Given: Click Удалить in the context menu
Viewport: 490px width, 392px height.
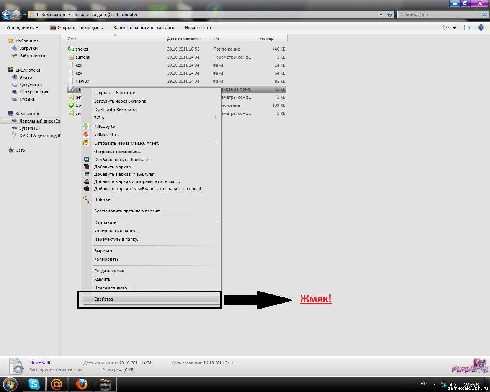Looking at the screenshot, I should (102, 279).
